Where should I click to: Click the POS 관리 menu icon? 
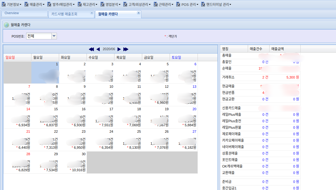[178, 4]
